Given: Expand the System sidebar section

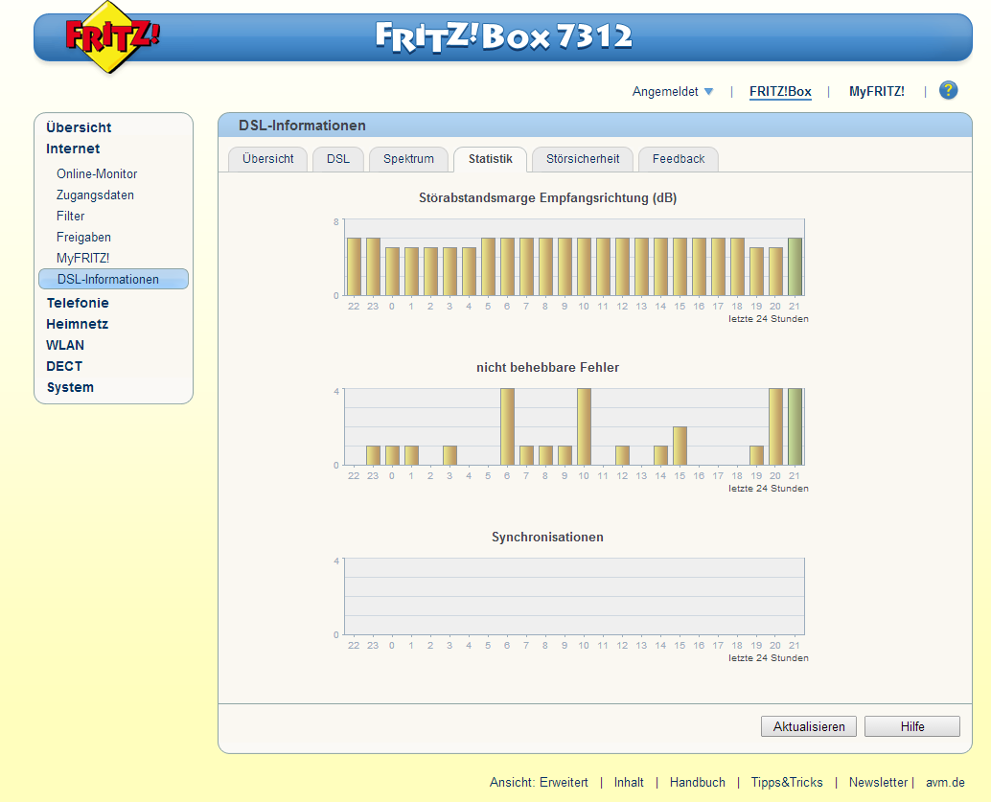Looking at the screenshot, I should coord(70,387).
